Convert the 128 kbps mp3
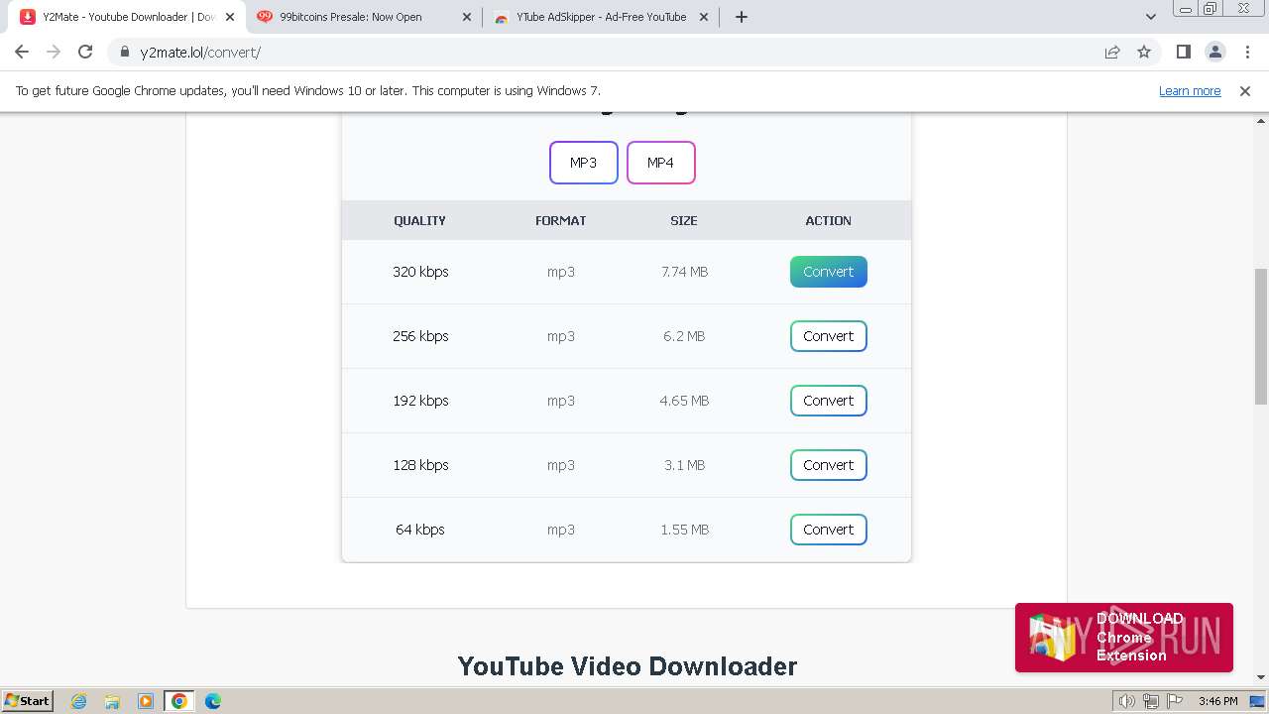The image size is (1269, 714). coord(829,465)
